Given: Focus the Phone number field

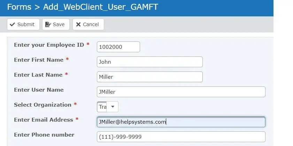Looking at the screenshot, I should coord(181,137).
